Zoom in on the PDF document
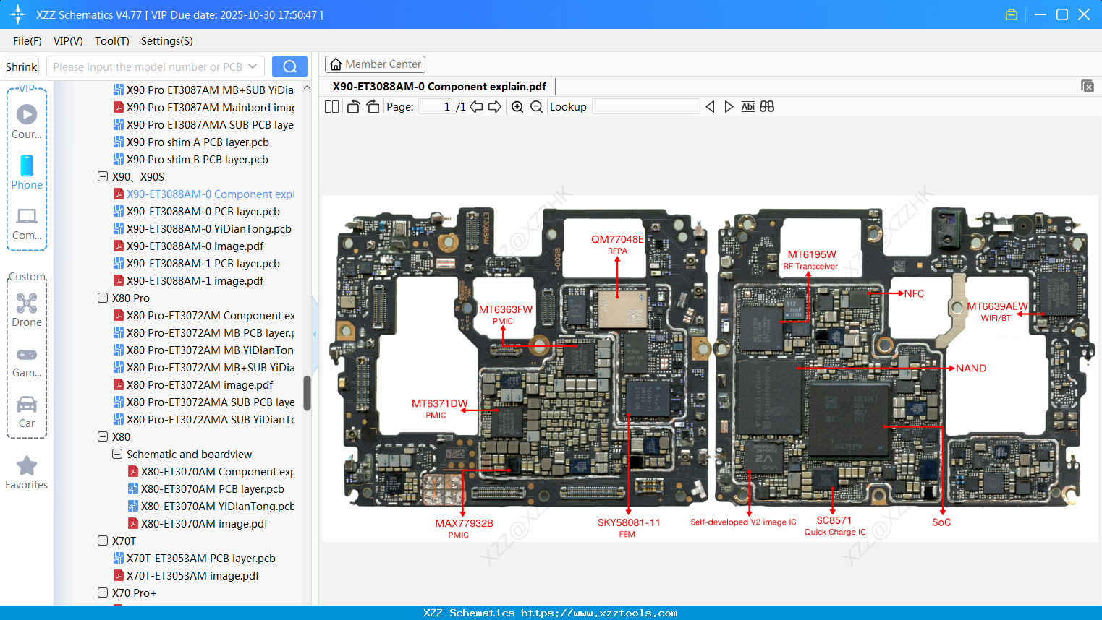Screen dimensions: 1102x620 coord(517,106)
